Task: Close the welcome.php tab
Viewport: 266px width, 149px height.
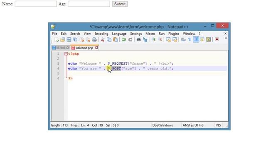Action: (x=96, y=48)
